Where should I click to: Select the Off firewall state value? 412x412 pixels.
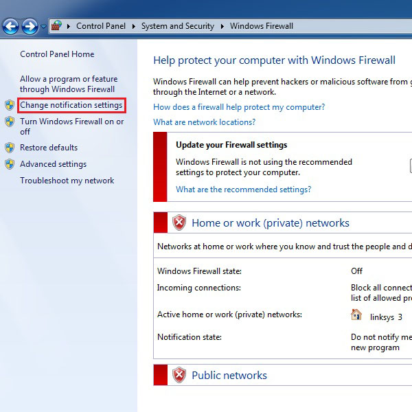click(356, 271)
